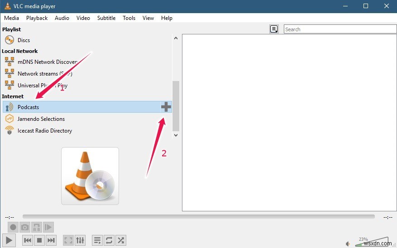Add podcast with the plus icon

(x=166, y=107)
